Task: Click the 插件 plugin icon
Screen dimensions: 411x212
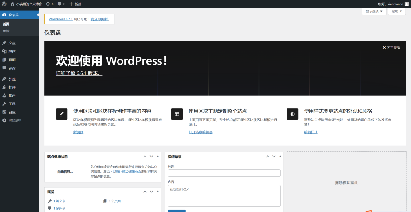Action: [4, 87]
